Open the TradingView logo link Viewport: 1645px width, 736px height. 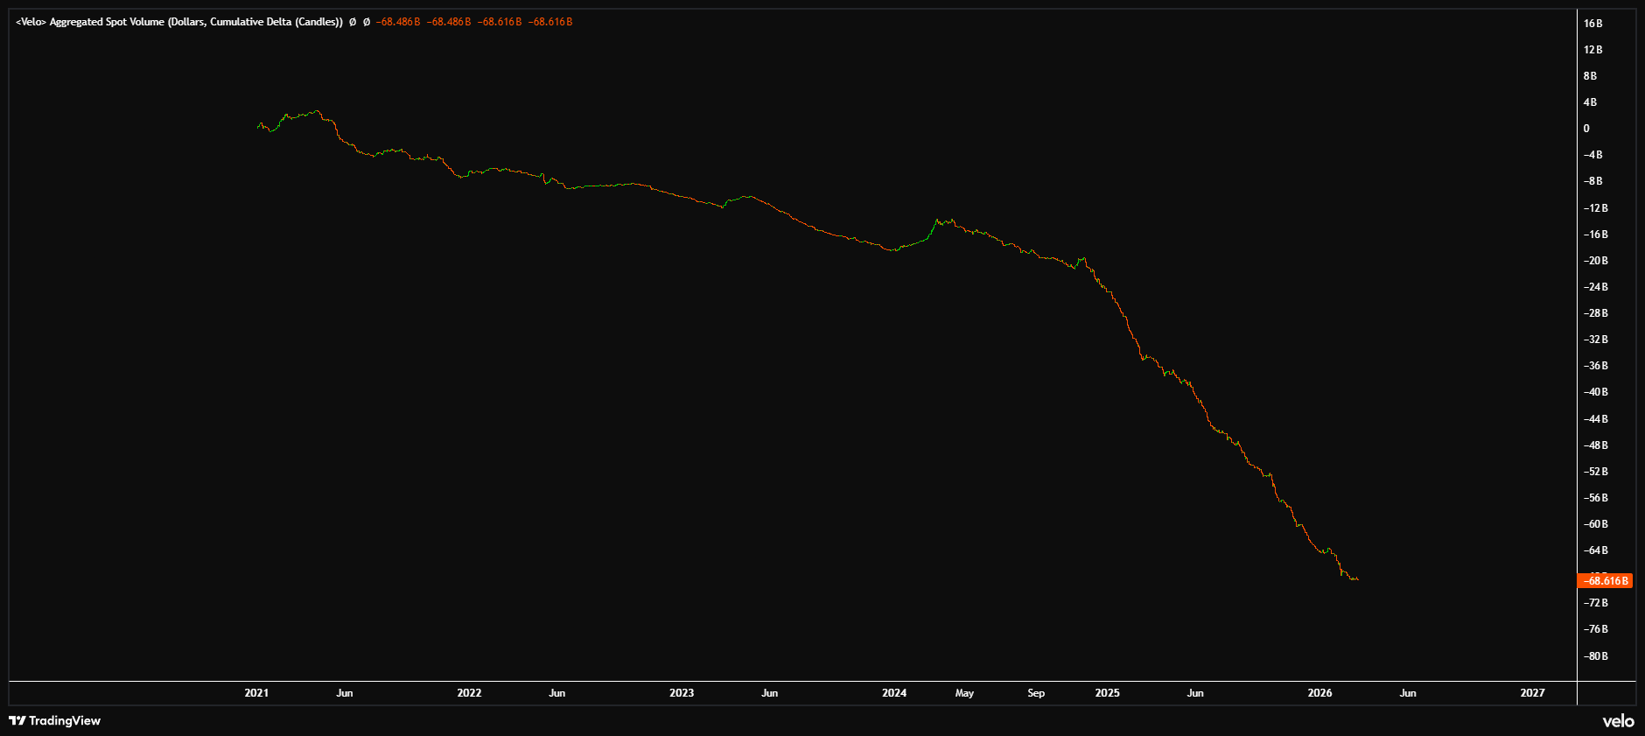[x=55, y=721]
